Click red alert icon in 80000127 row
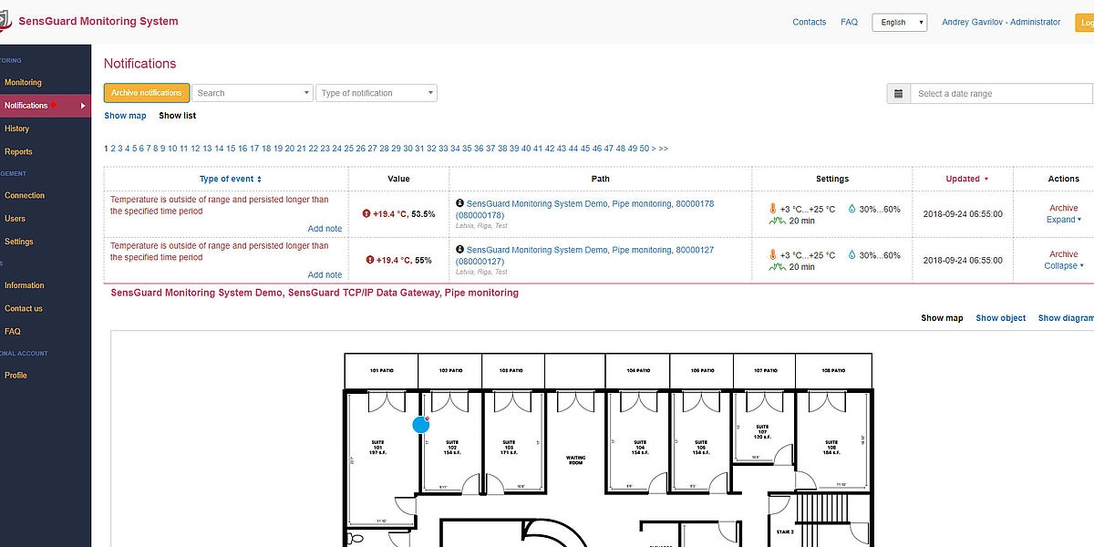 pyautogui.click(x=371, y=260)
